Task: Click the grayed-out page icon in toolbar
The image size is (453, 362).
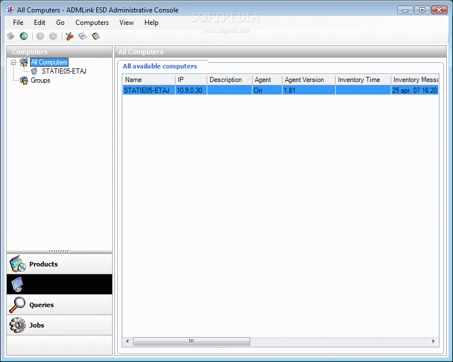Action: tap(11, 36)
